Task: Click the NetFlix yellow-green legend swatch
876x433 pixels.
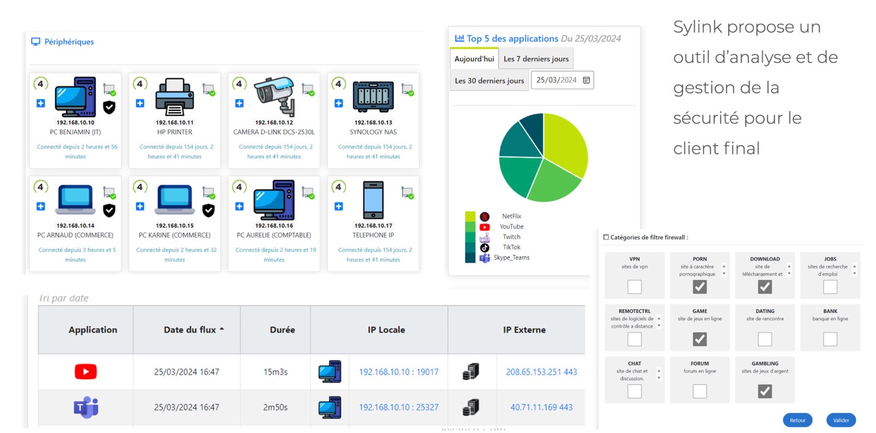Action: click(x=470, y=216)
